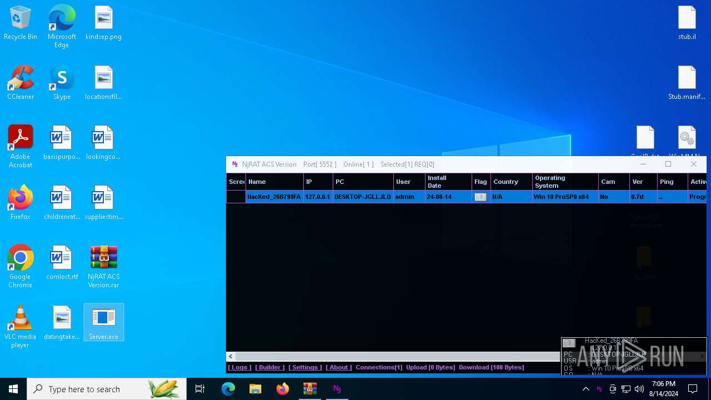Select the stub.il file icon
The image size is (711, 400).
687,23
